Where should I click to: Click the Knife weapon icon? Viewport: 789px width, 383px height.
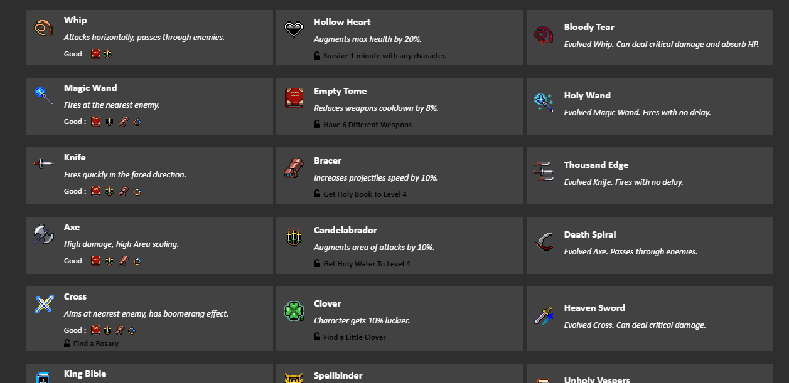click(43, 164)
